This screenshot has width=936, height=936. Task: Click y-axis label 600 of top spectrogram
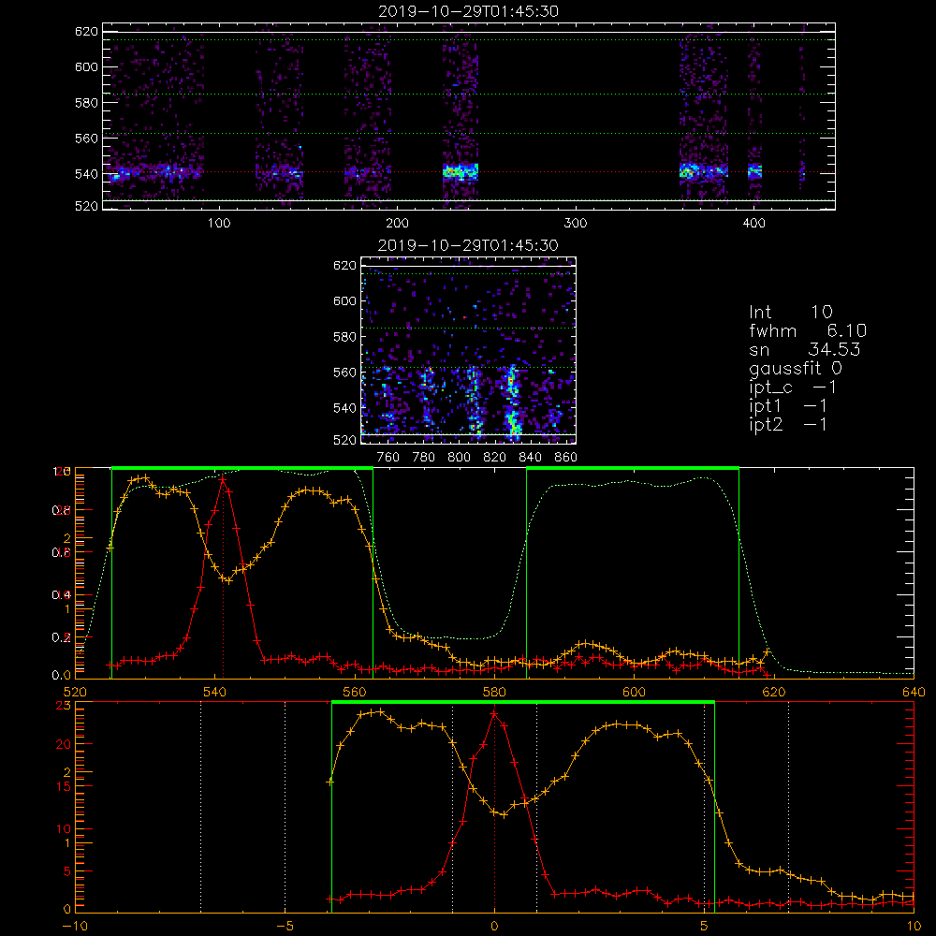click(x=86, y=66)
